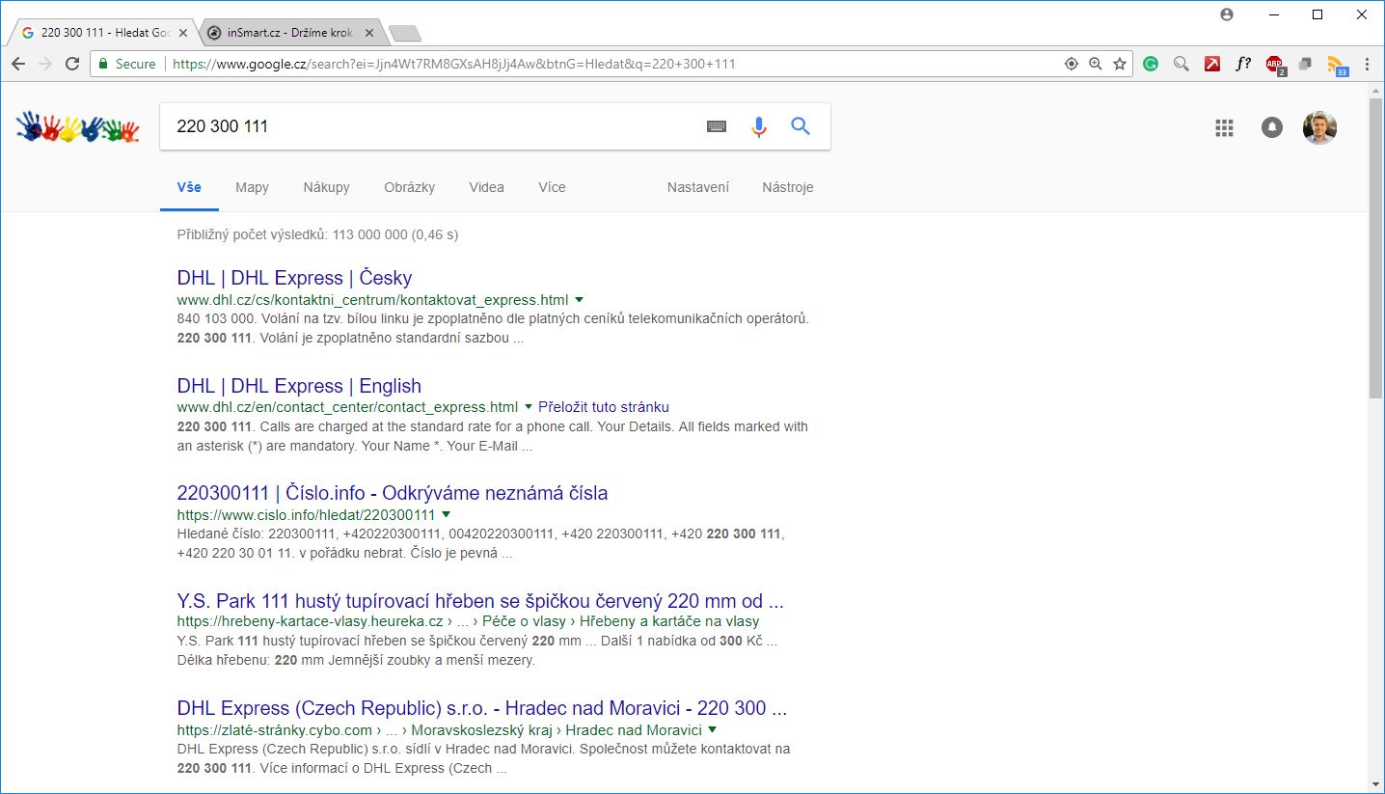This screenshot has width=1385, height=794.
Task: Click the Chrome profile person icon in title bar
Action: click(x=1227, y=14)
